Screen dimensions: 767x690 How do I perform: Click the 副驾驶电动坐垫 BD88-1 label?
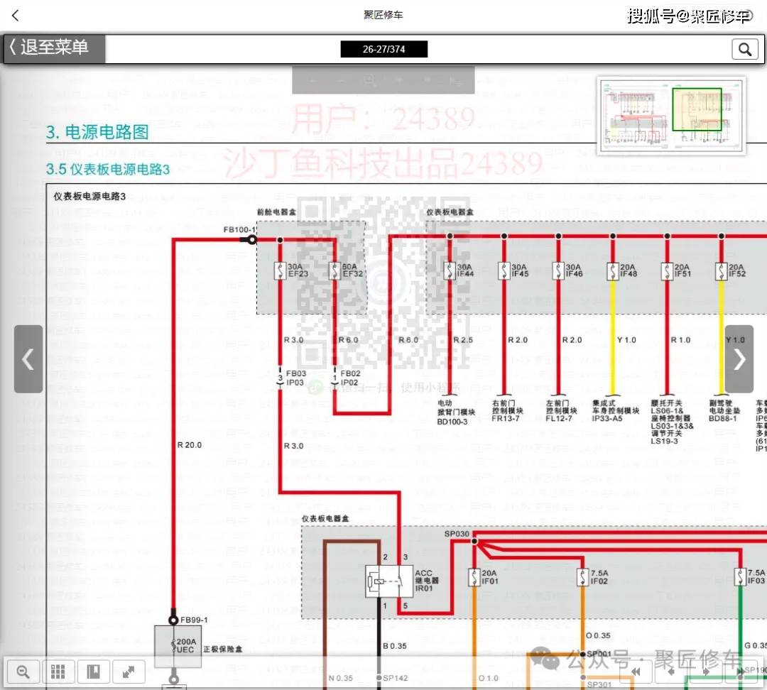[724, 411]
